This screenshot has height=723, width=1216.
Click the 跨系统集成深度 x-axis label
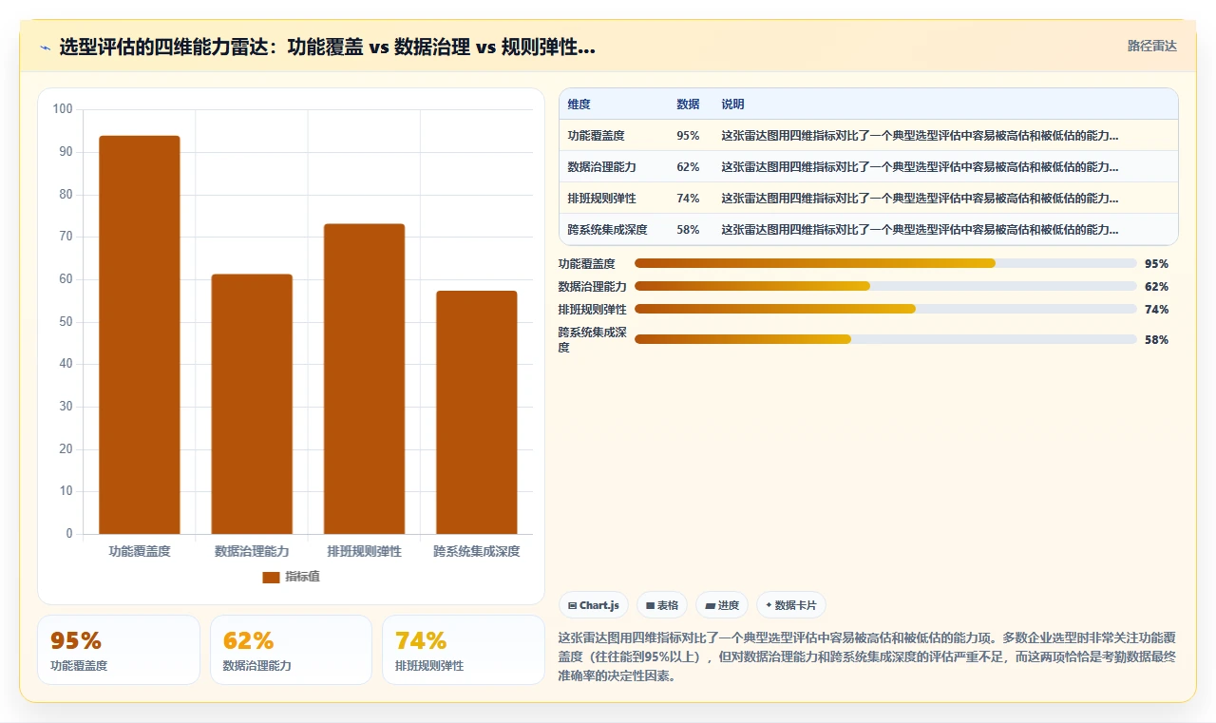(476, 551)
